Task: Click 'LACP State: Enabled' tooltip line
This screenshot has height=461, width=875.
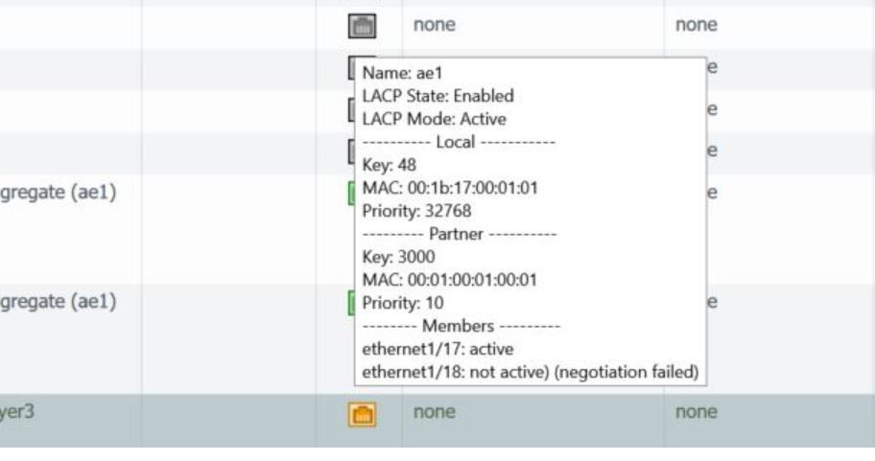Action: [x=437, y=96]
